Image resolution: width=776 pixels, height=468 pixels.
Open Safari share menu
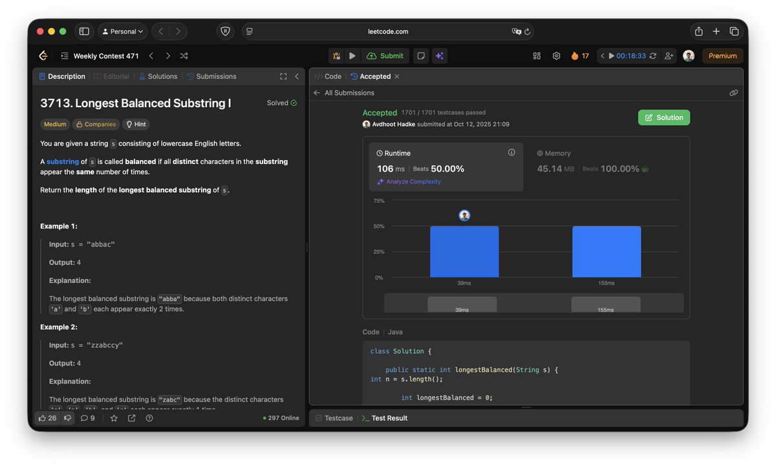coord(698,31)
